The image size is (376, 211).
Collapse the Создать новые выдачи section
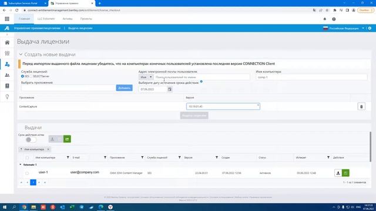point(21,55)
